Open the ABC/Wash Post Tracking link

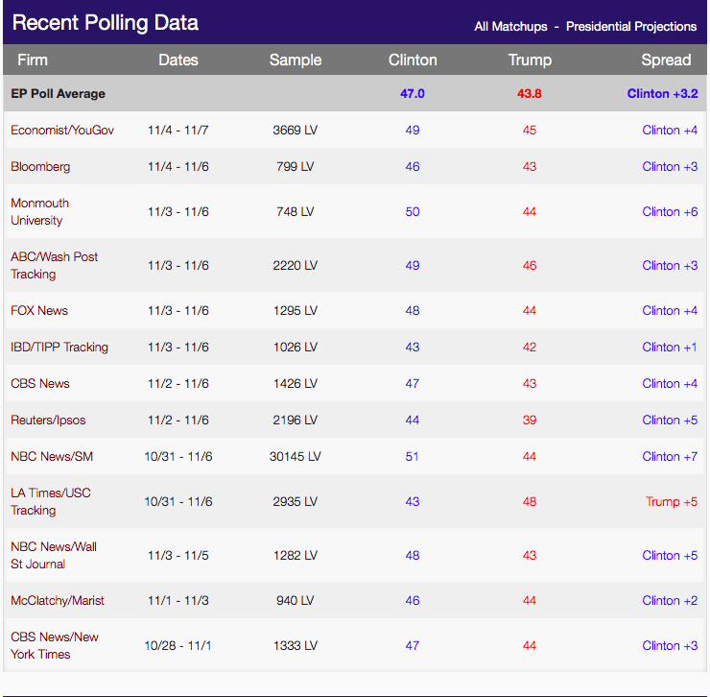coord(54,265)
